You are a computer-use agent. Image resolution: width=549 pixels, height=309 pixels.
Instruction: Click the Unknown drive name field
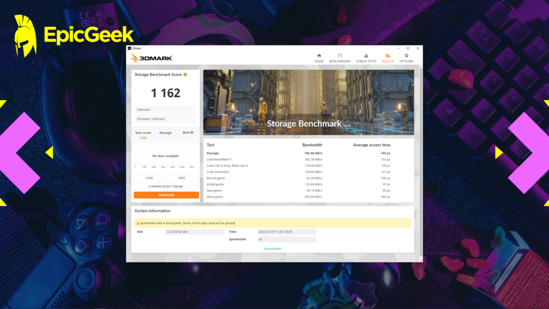(165, 109)
